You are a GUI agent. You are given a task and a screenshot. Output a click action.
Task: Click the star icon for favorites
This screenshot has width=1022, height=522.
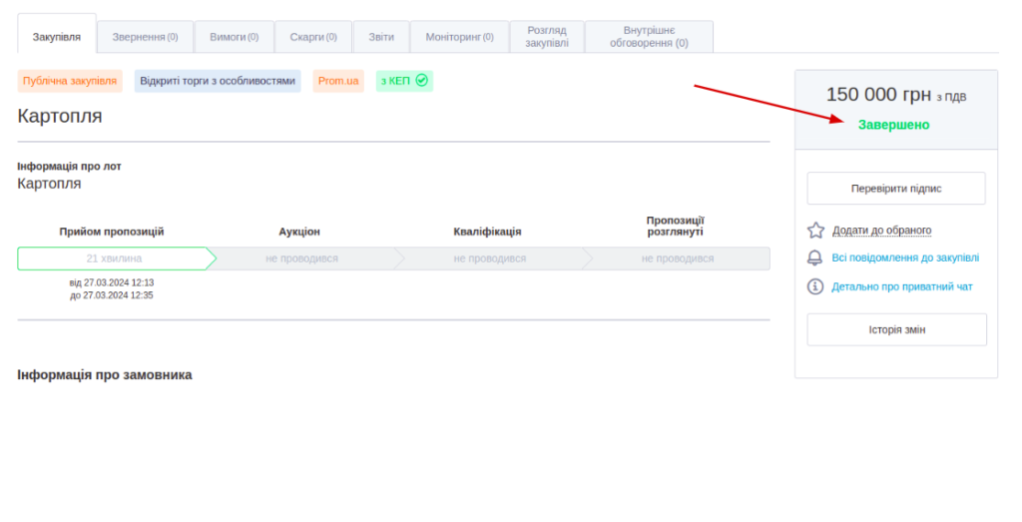click(x=815, y=231)
